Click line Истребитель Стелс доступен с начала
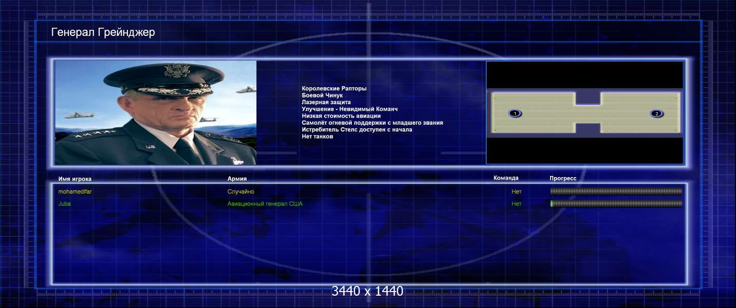Viewport: 736px width, 308px height. pos(357,129)
